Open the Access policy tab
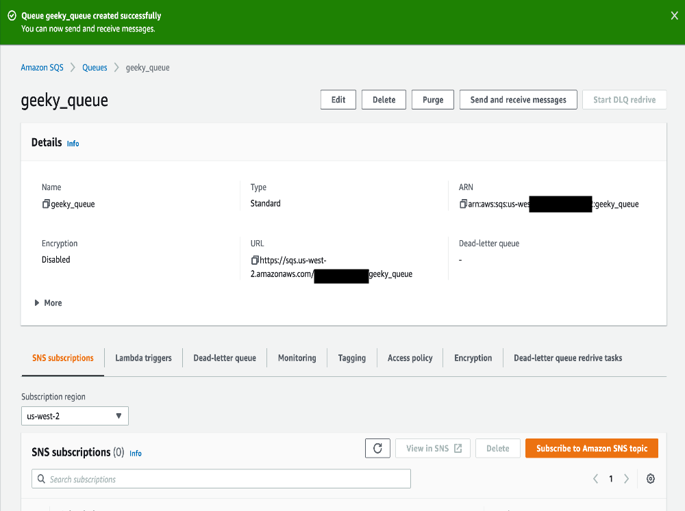685x511 pixels. (x=410, y=358)
